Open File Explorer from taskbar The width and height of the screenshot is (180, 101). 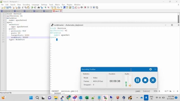[x=56, y=98]
